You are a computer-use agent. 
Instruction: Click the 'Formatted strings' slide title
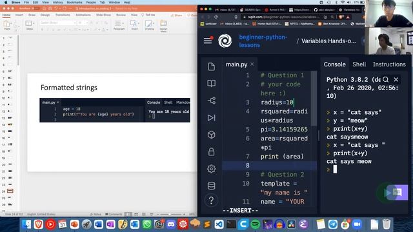tap(69, 88)
